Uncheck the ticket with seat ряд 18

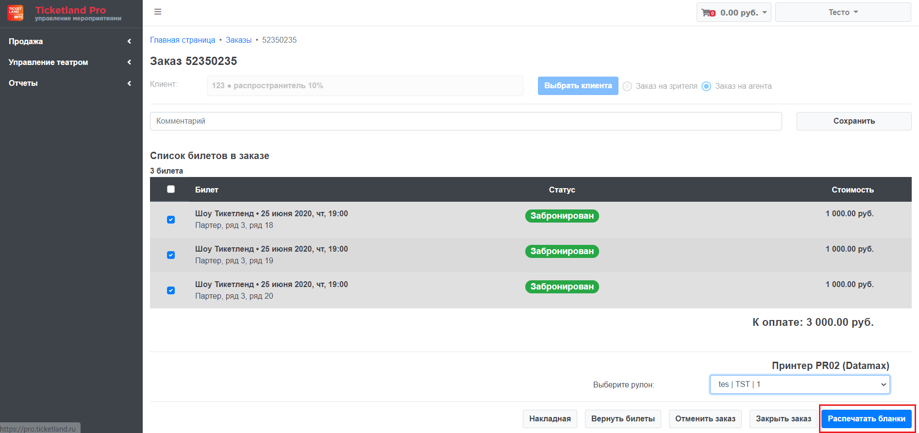click(x=171, y=220)
